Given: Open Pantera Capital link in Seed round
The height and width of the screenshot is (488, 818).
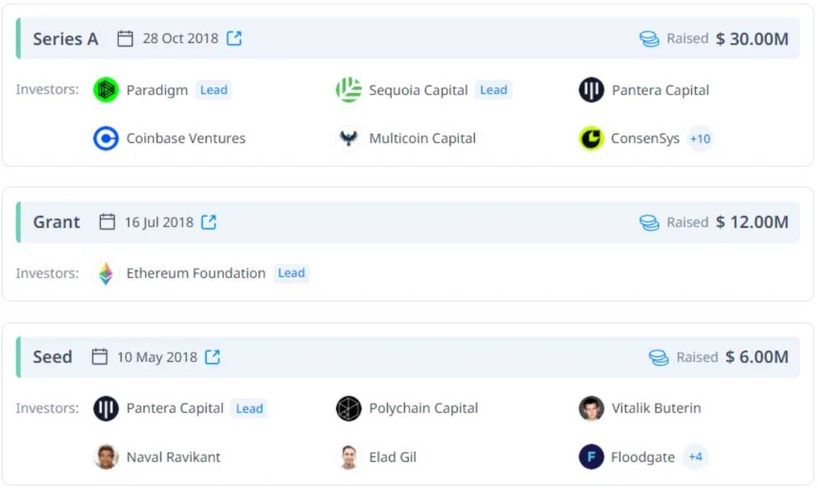Looking at the screenshot, I should click(x=175, y=408).
